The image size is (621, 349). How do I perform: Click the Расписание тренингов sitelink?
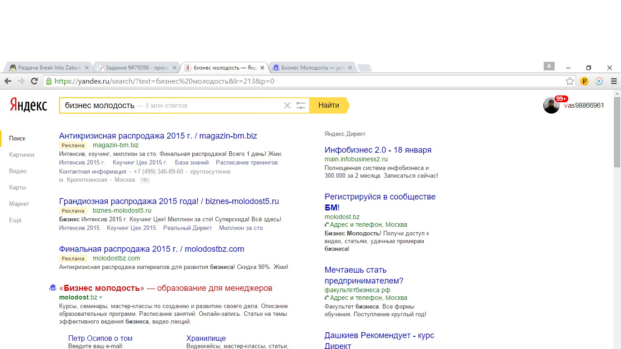tap(247, 163)
